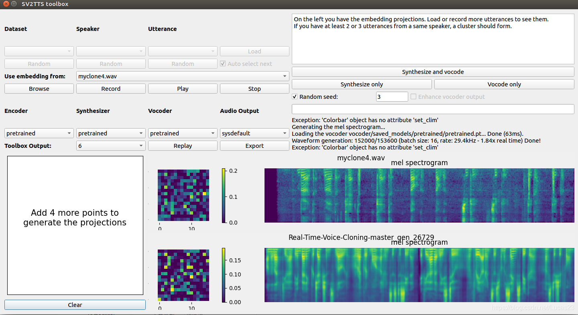This screenshot has width=578, height=315.
Task: Select the Random seed input field
Action: pos(391,96)
